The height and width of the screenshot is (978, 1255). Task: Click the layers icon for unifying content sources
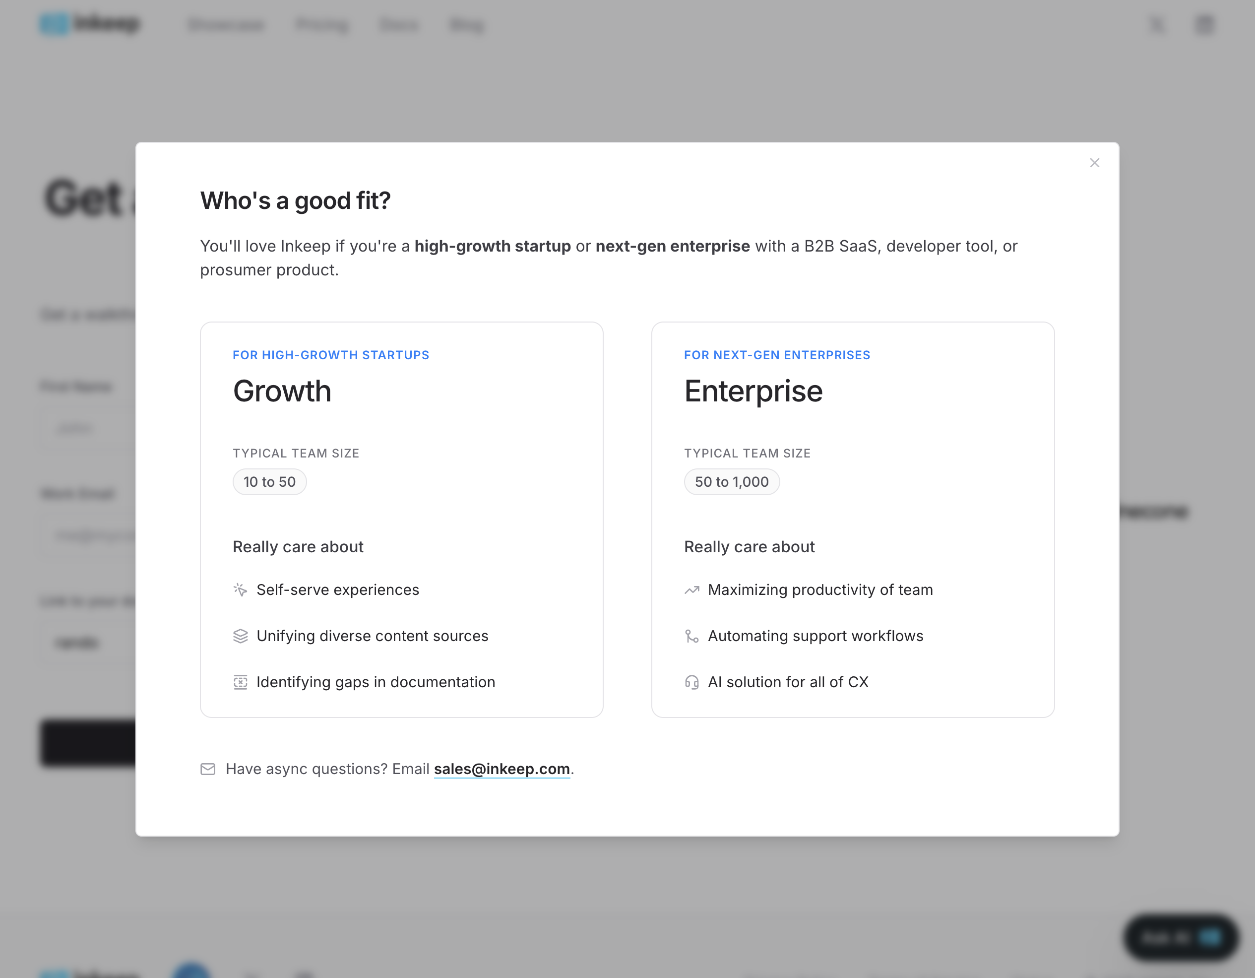[x=240, y=636]
